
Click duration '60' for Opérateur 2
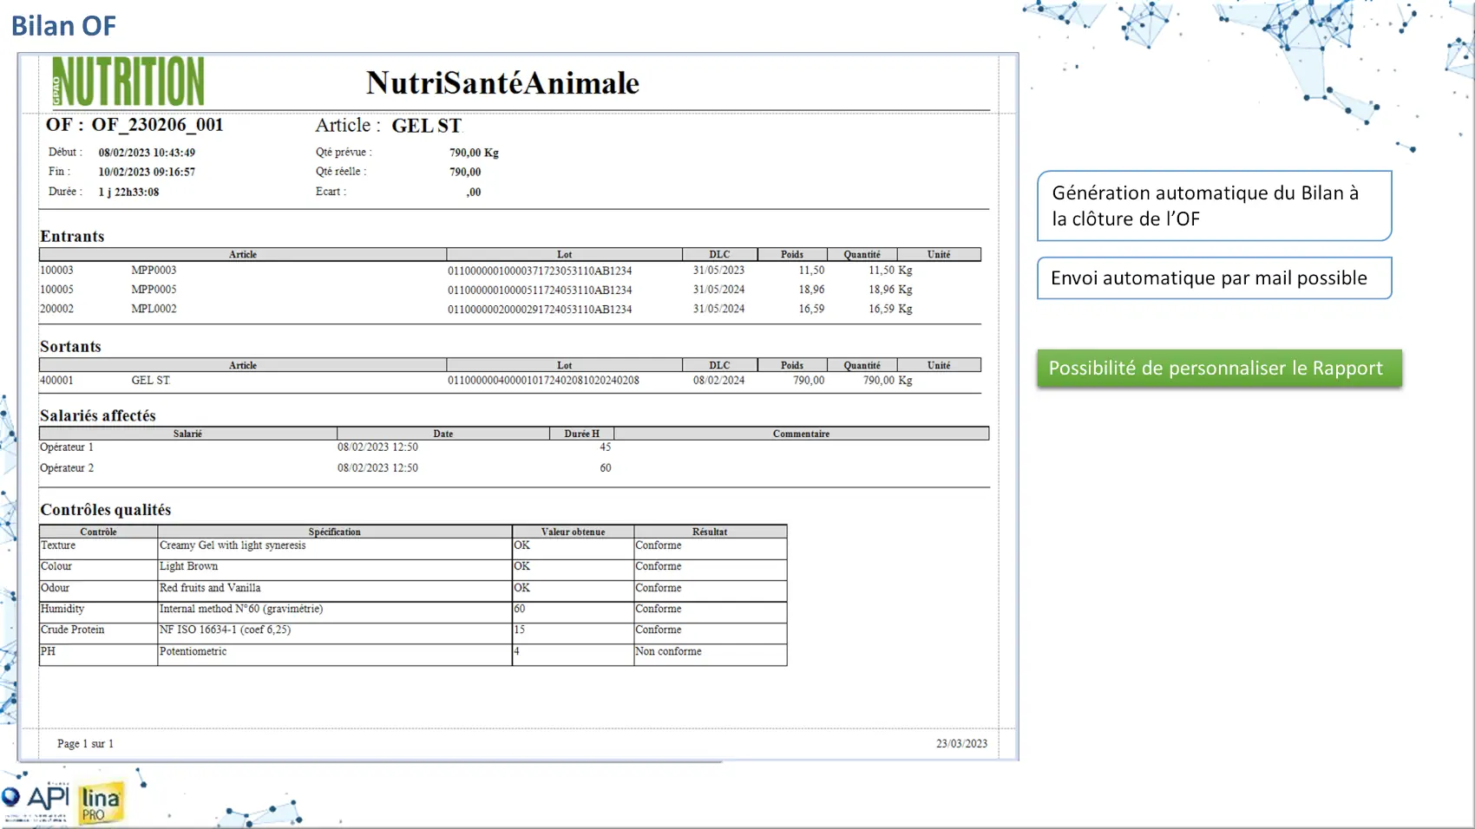point(605,468)
